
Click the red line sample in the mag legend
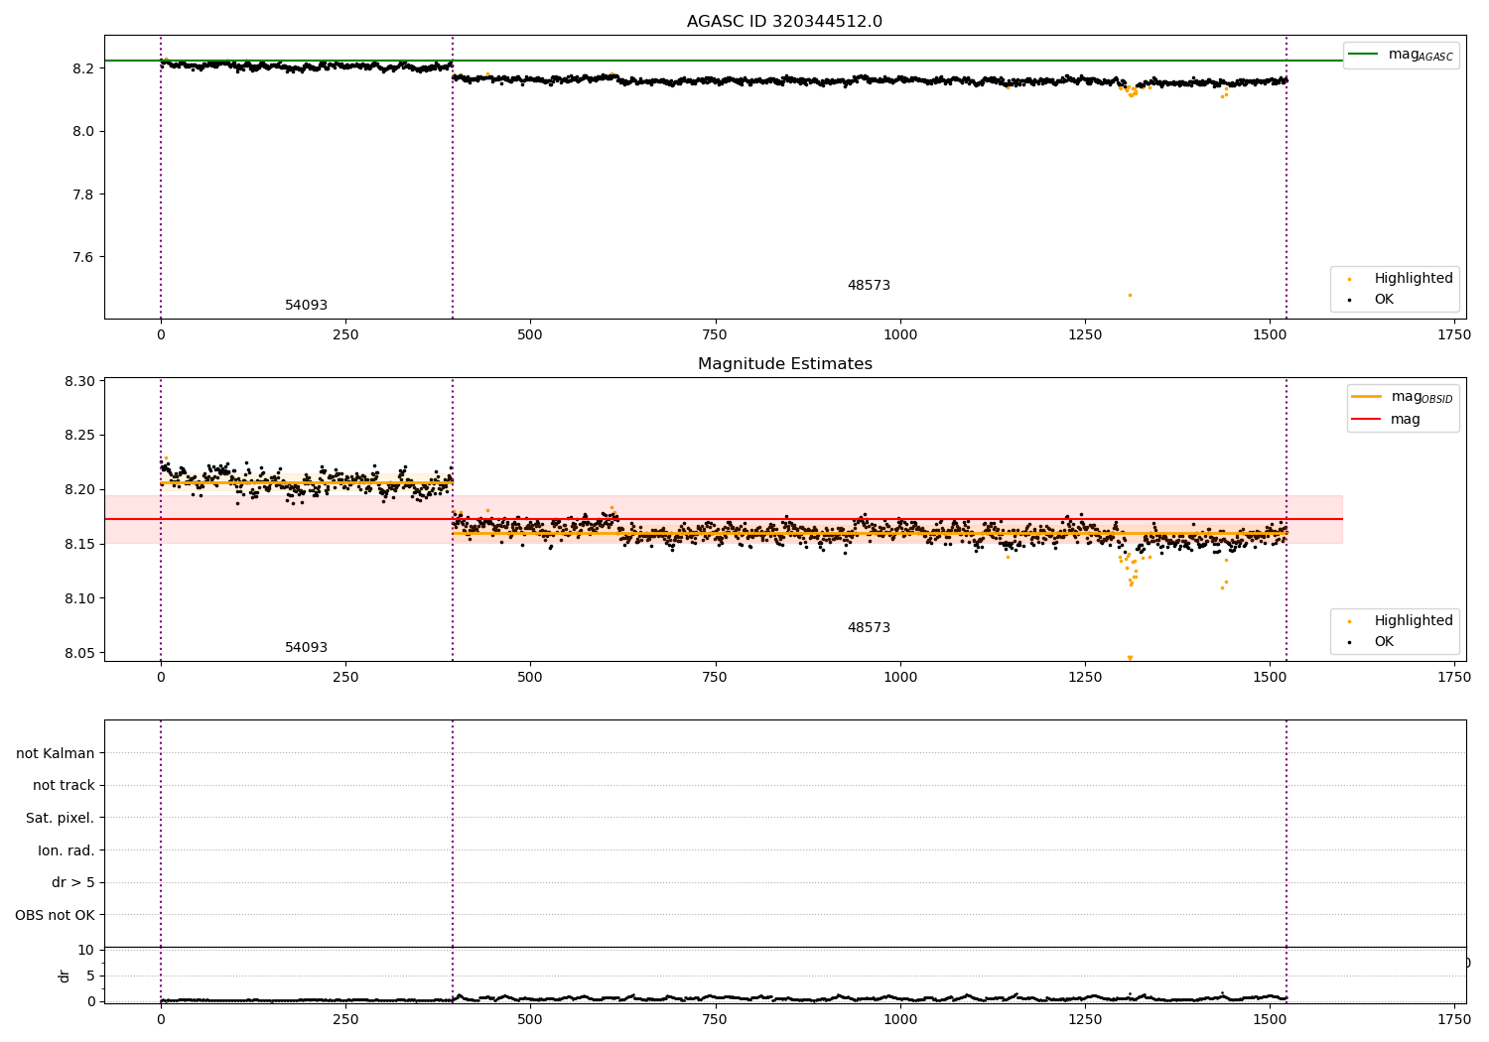(1367, 420)
